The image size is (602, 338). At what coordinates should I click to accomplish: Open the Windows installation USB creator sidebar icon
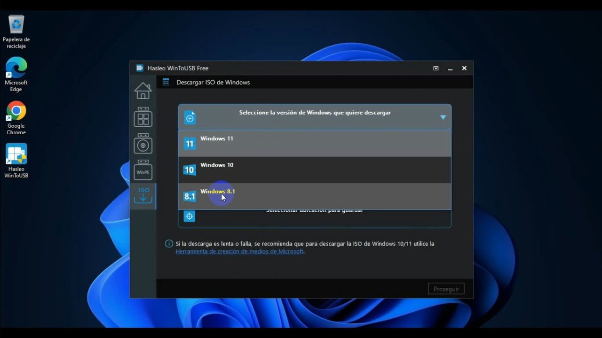[143, 144]
